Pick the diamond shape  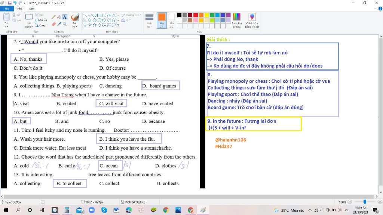click(90, 20)
